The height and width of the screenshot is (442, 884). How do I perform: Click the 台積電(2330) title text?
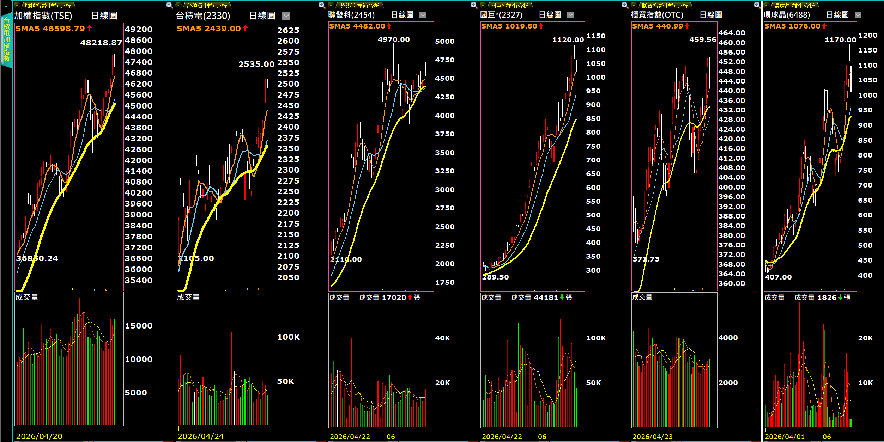[203, 16]
